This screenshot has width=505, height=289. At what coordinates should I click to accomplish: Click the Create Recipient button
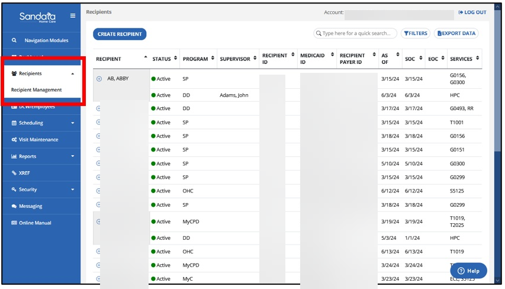(120, 34)
